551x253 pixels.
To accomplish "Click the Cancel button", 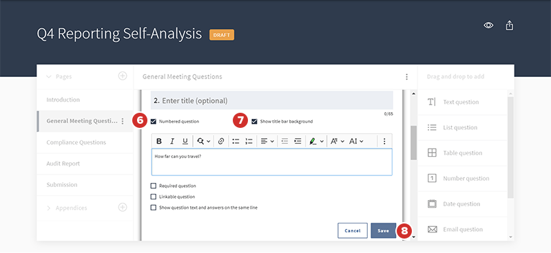I will pyautogui.click(x=353, y=230).
